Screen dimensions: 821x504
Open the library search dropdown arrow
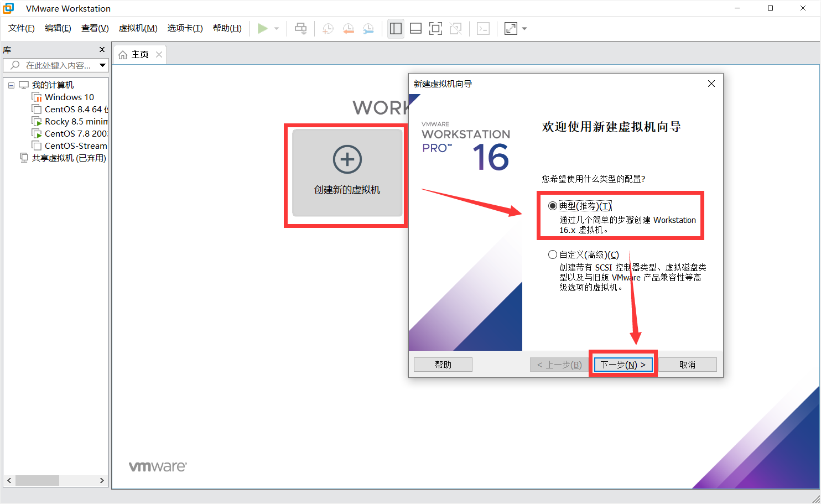point(102,65)
